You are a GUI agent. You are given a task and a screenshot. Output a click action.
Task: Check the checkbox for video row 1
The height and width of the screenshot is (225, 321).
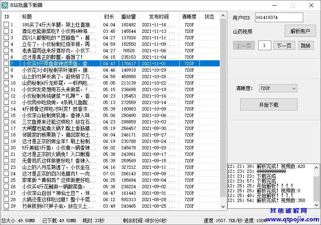tap(6, 25)
